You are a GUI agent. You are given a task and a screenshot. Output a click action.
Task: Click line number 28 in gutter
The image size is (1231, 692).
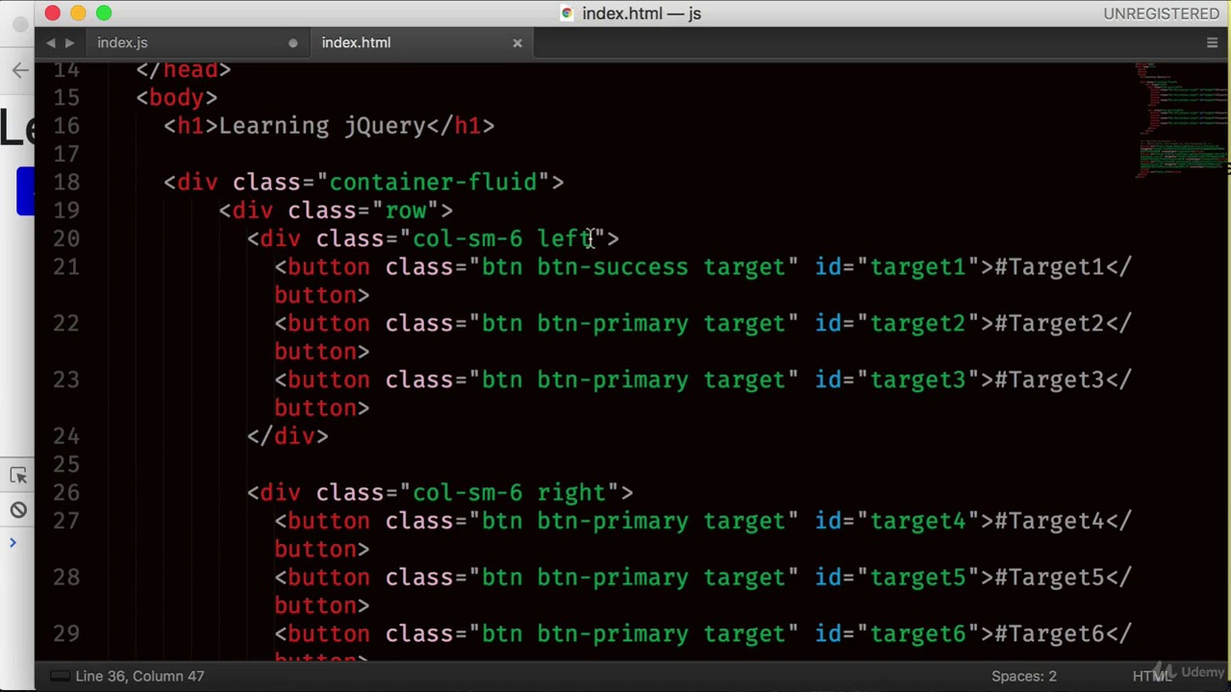[66, 578]
